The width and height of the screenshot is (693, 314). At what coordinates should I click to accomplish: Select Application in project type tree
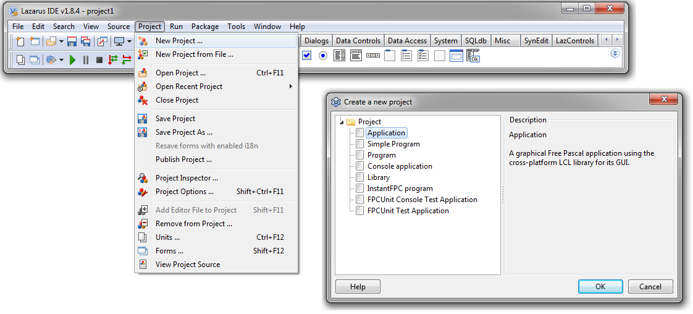pos(386,133)
